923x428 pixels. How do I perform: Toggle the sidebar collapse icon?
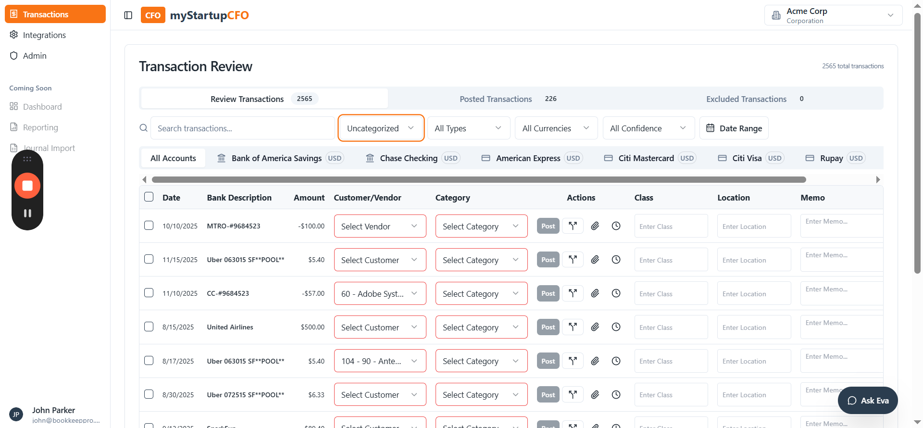128,15
